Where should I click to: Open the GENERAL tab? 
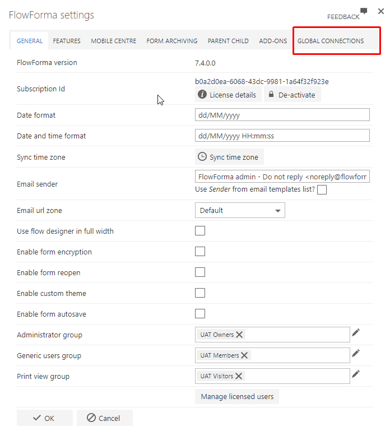coord(30,41)
